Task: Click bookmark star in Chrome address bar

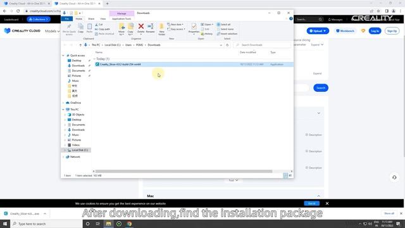Action: [378, 11]
